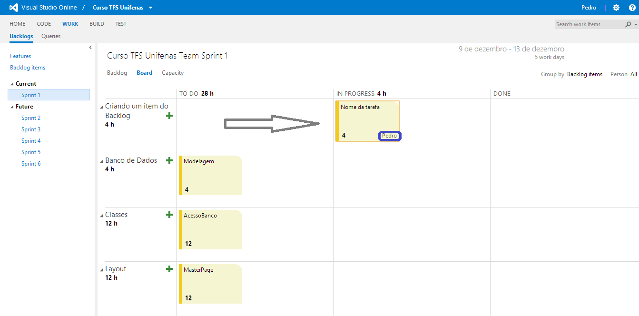The height and width of the screenshot is (316, 639).
Task: Open the Modelagem task card
Action: coord(210,175)
